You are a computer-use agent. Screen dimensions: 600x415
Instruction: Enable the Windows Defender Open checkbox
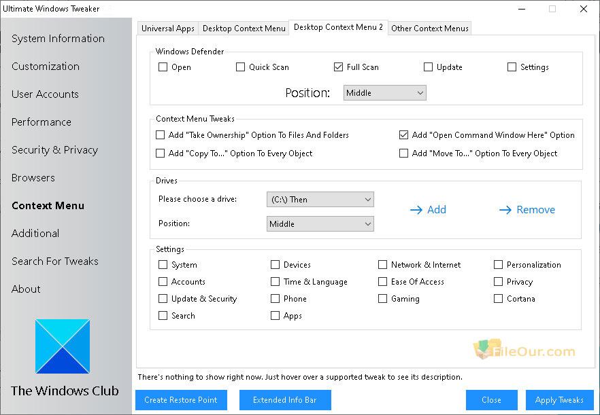[x=163, y=67]
